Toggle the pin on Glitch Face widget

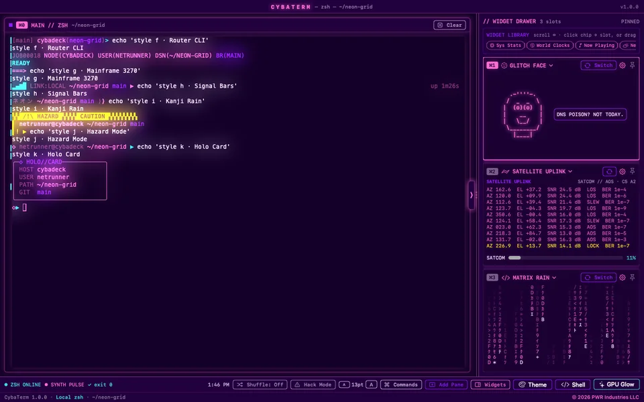click(x=633, y=65)
